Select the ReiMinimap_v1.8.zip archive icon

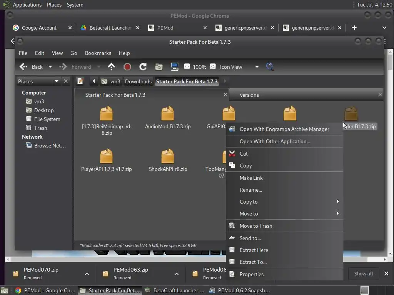[107, 113]
